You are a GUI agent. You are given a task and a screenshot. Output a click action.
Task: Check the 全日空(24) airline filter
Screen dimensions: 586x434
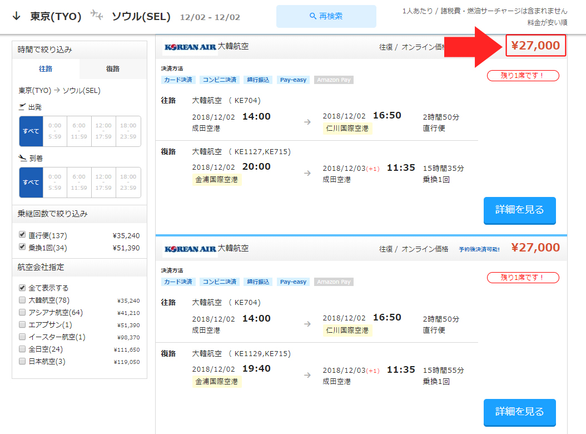22,349
